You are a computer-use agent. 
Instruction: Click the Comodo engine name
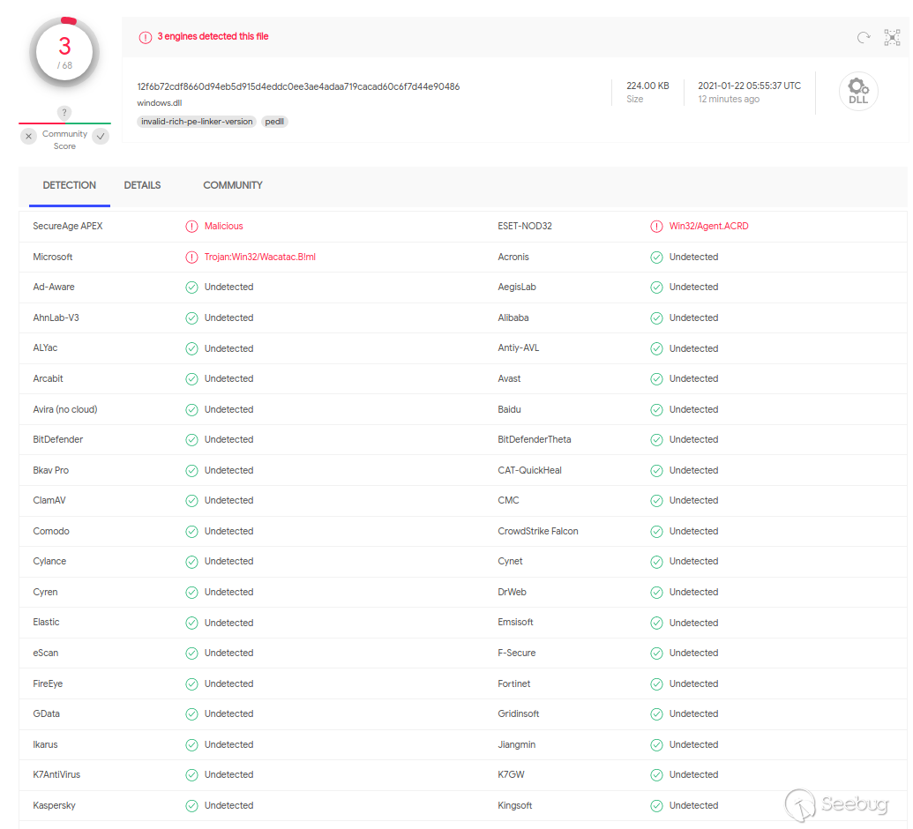(51, 532)
